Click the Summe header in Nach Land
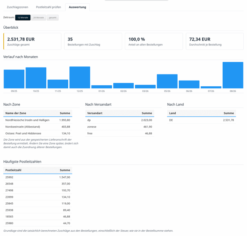Viewport: 247px width, 236px height. tap(229, 113)
